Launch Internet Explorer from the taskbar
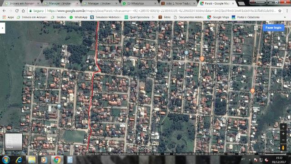Screen dimensions: 291x164 click(19, 160)
